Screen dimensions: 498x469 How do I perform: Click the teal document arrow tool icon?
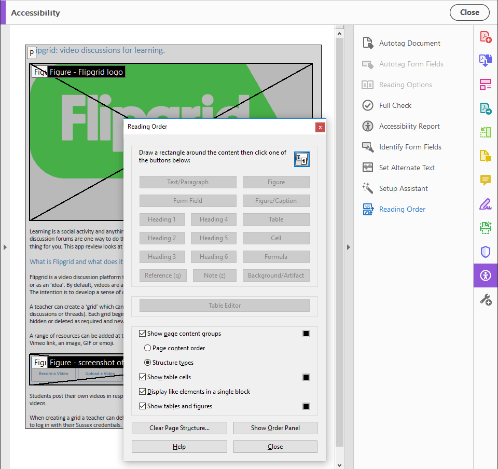click(x=486, y=108)
